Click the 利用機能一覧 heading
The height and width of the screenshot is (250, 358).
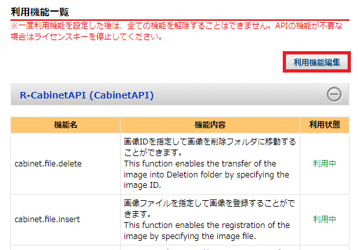(x=40, y=12)
